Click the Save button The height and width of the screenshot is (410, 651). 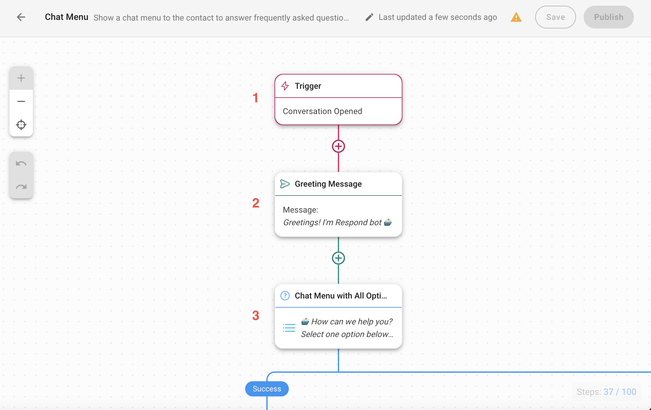(x=555, y=17)
